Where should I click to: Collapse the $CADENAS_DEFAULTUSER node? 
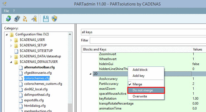(x=11, y=62)
